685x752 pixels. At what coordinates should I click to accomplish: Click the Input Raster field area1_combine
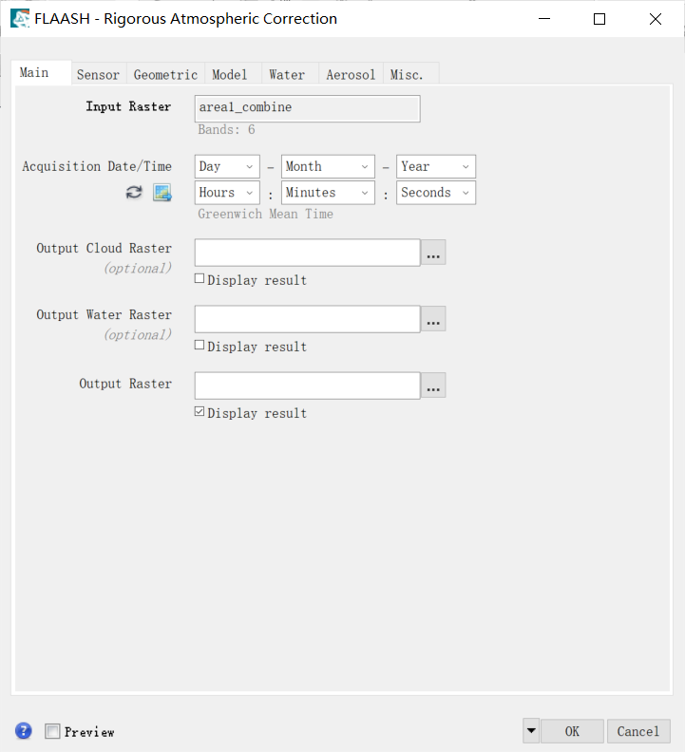[x=307, y=108]
